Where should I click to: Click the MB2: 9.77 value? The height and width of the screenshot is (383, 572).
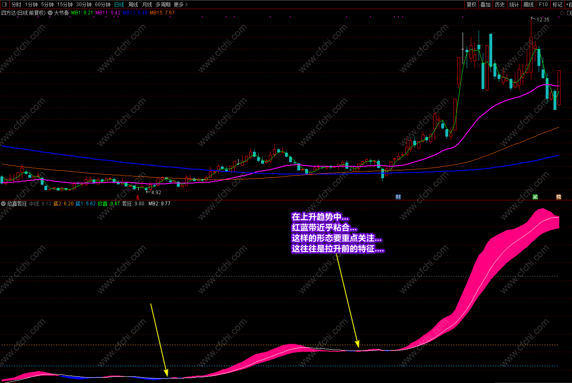click(159, 204)
